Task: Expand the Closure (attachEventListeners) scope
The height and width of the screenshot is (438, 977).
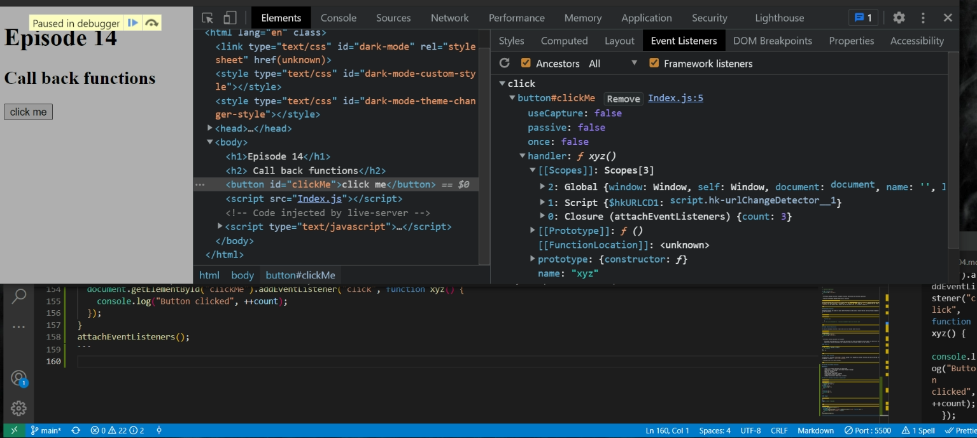Action: tap(542, 216)
